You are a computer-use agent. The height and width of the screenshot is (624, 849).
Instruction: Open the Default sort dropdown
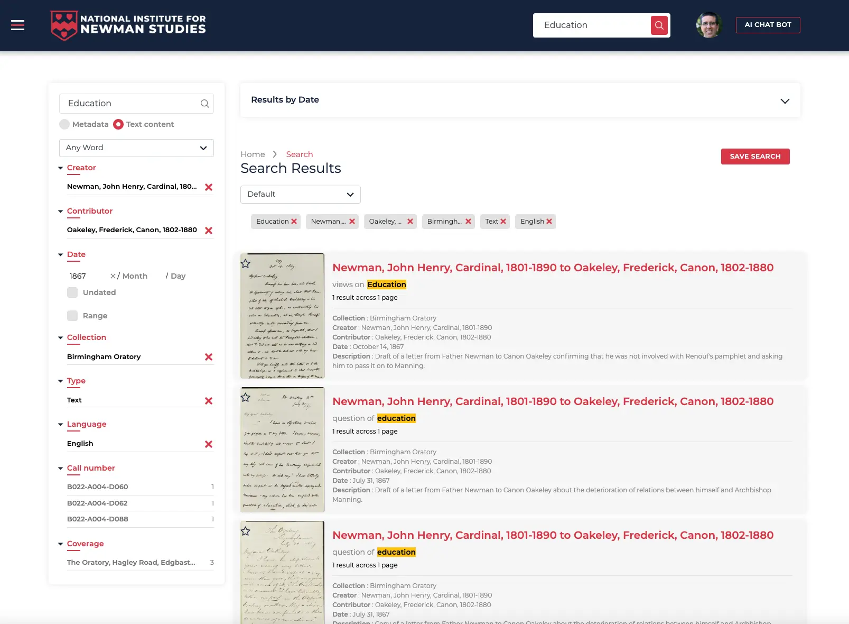pos(300,194)
